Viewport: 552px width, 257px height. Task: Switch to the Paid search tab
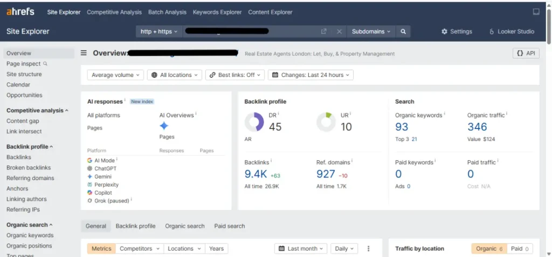[x=230, y=226]
